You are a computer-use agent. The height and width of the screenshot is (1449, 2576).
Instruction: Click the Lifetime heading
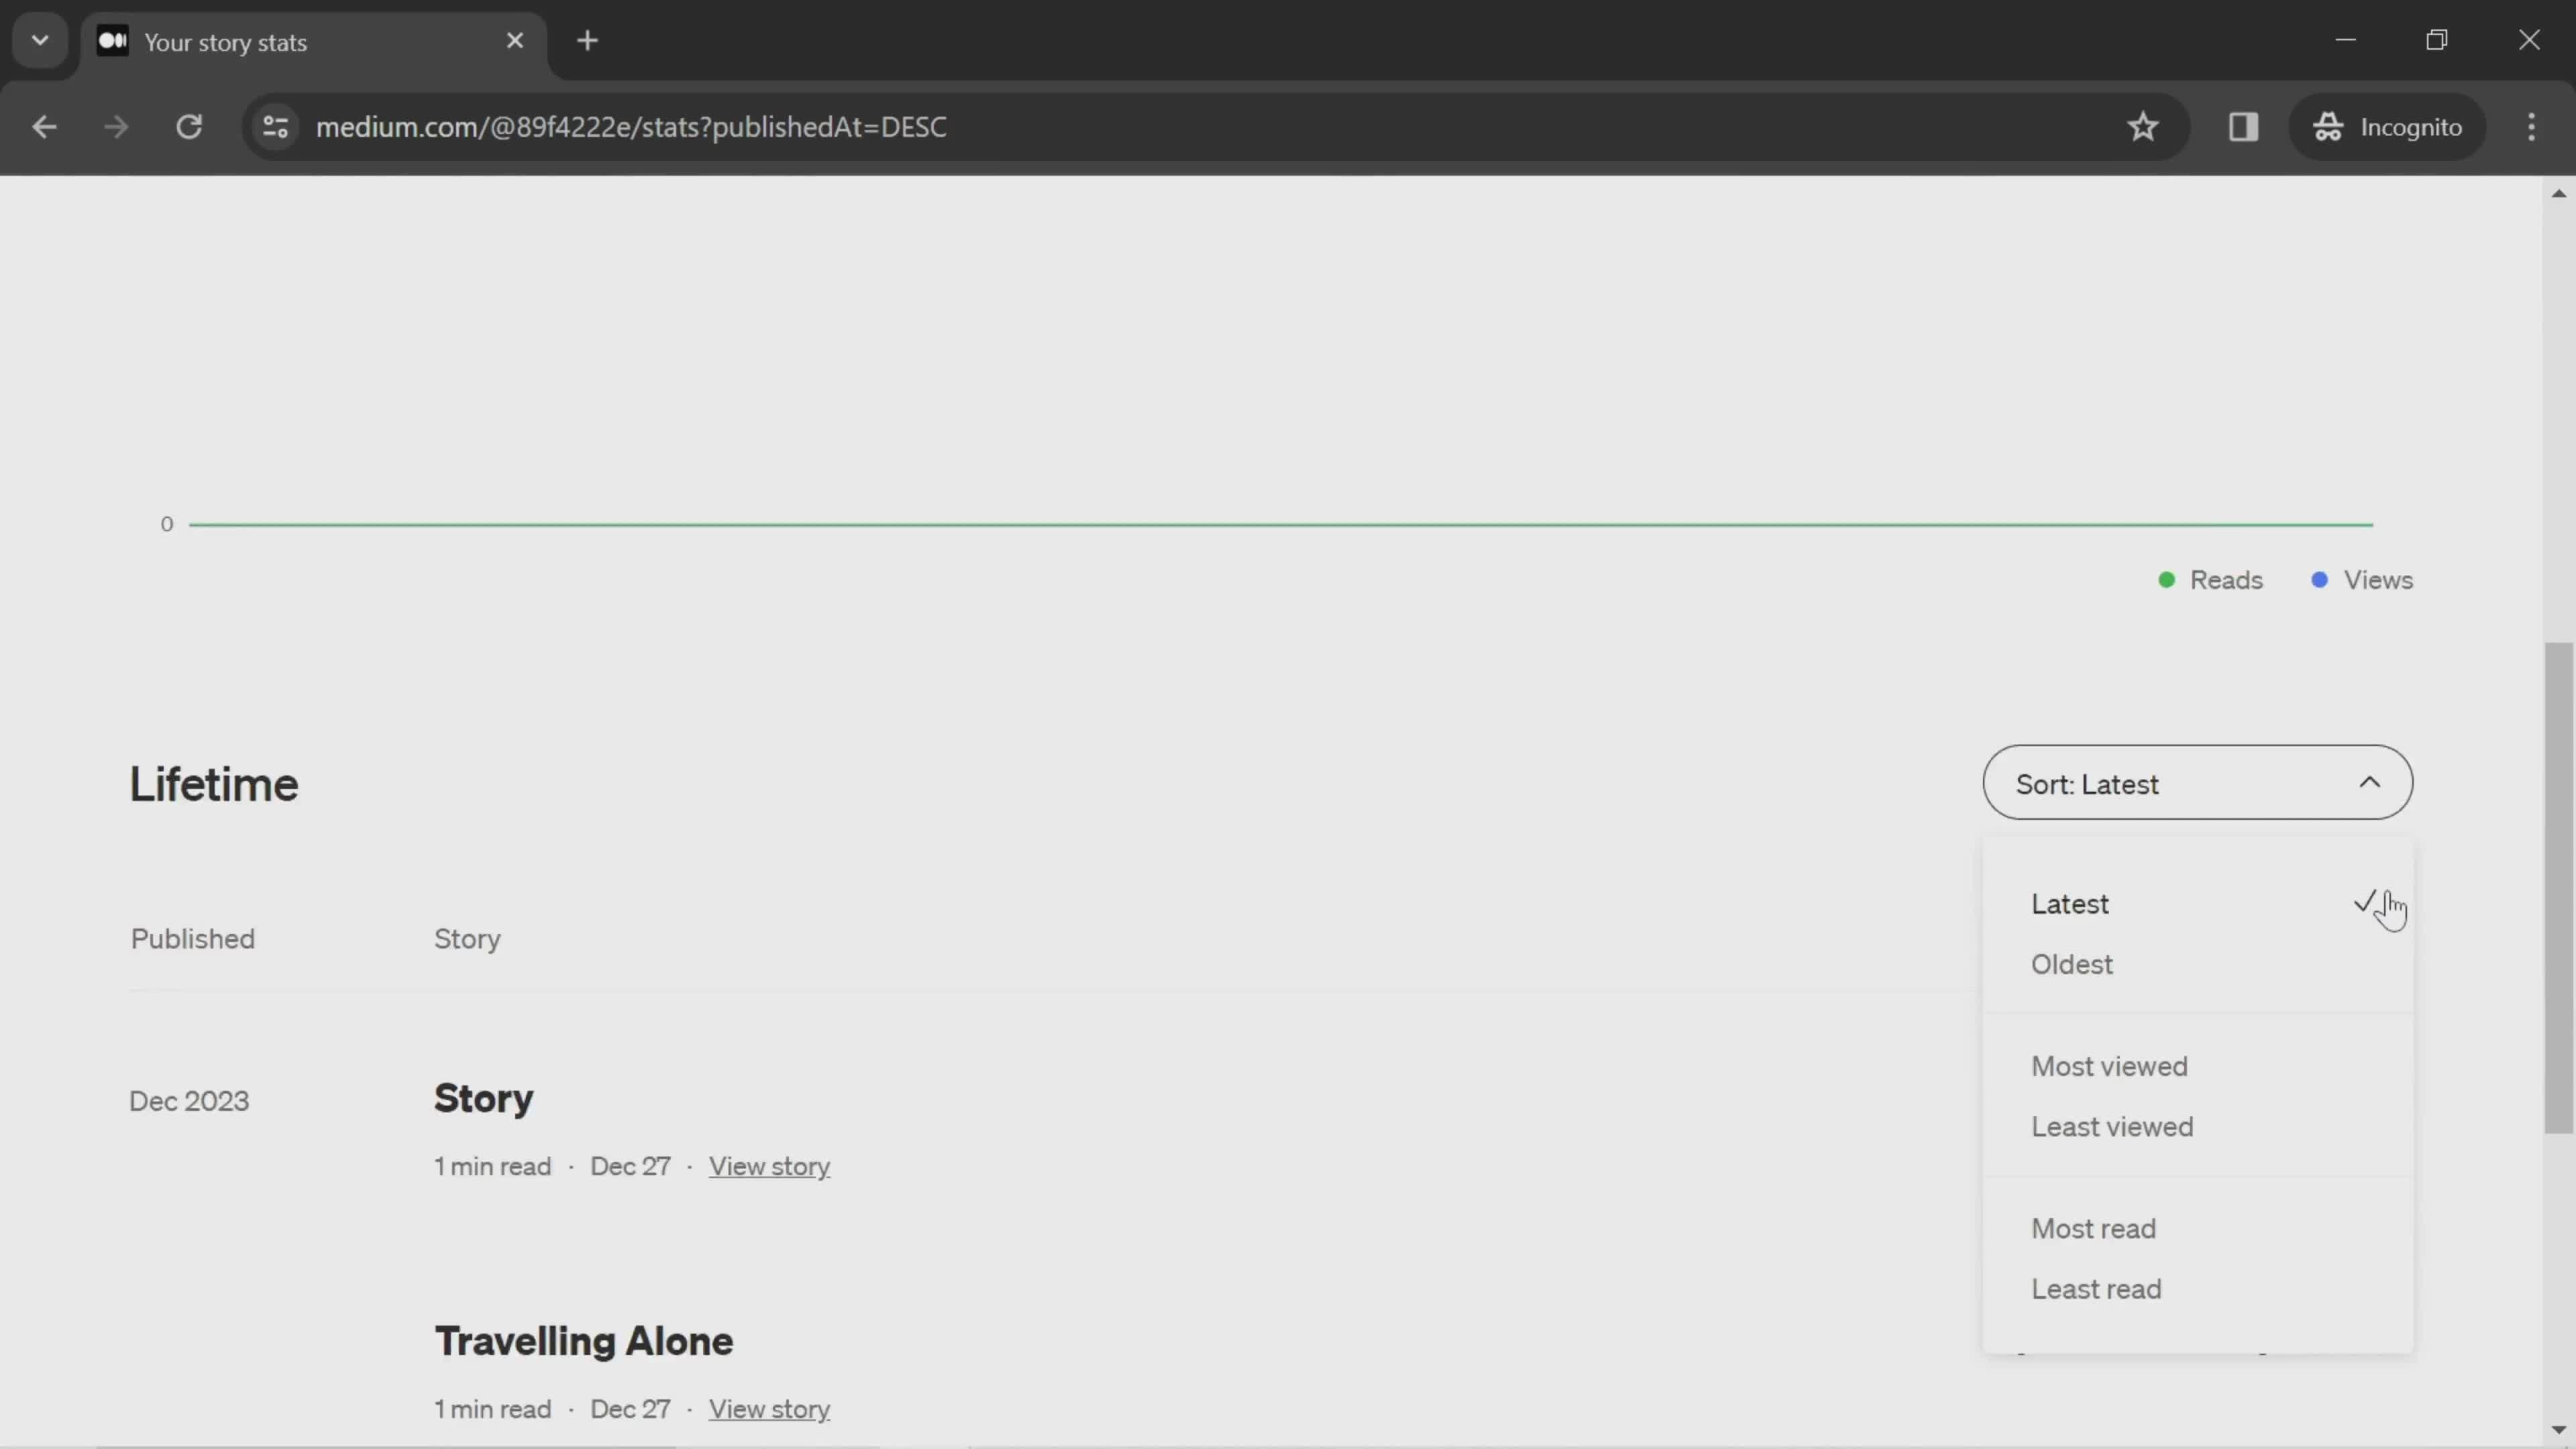[214, 785]
